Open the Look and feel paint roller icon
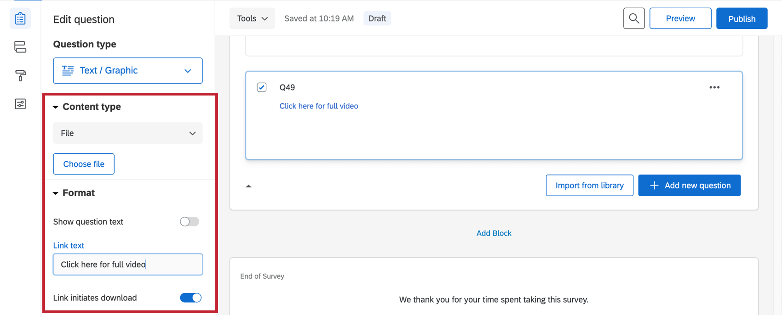This screenshot has height=315, width=782. coord(20,75)
